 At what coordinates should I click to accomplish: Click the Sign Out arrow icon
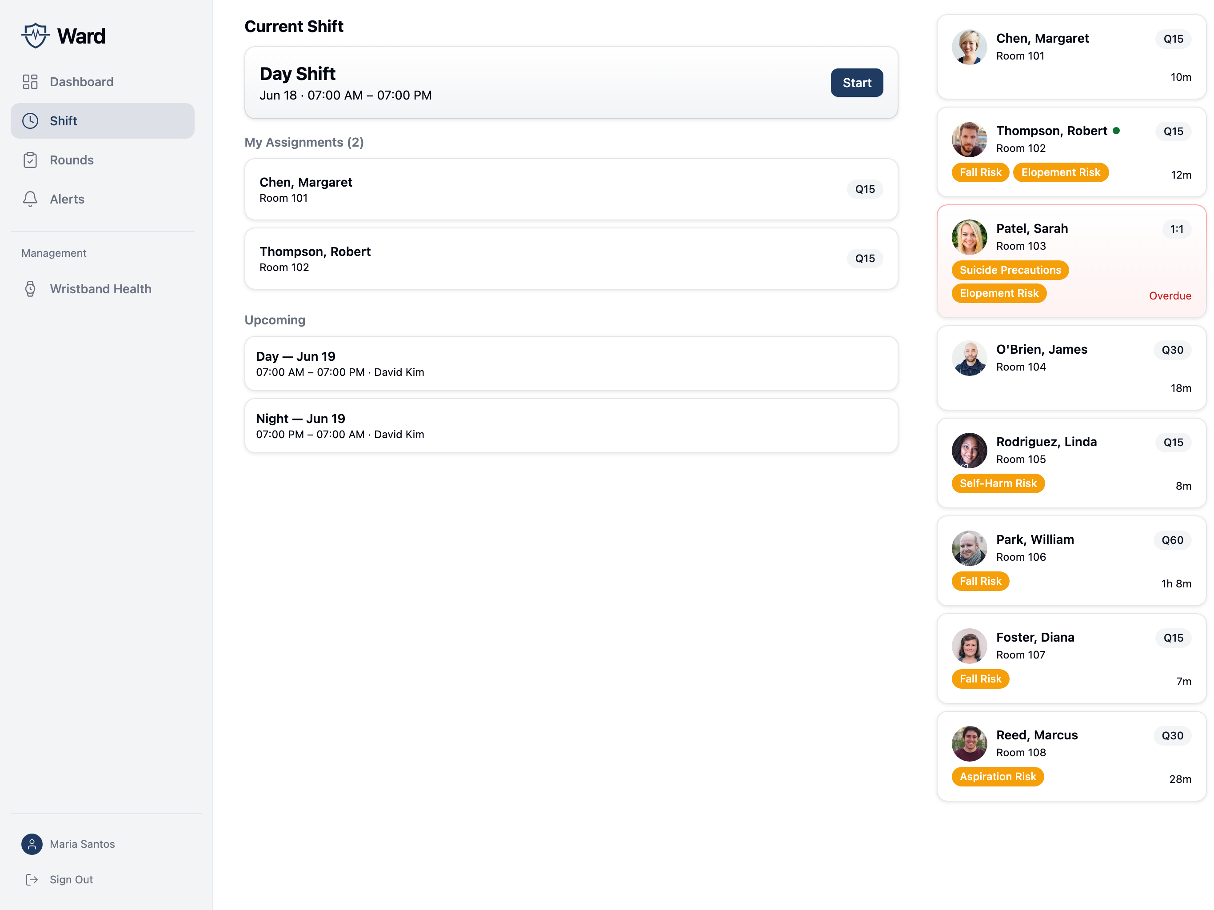pos(32,879)
